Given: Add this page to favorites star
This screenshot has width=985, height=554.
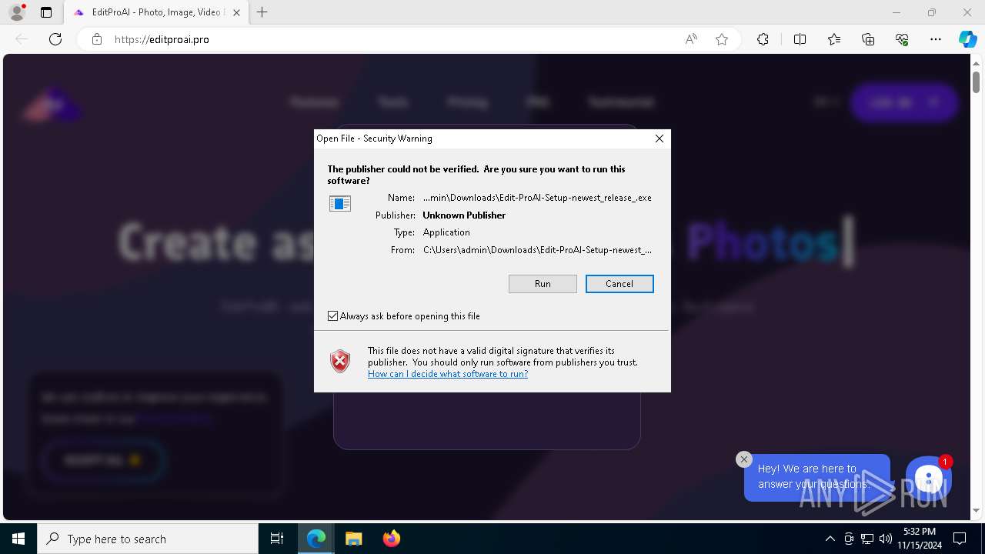Looking at the screenshot, I should [722, 39].
